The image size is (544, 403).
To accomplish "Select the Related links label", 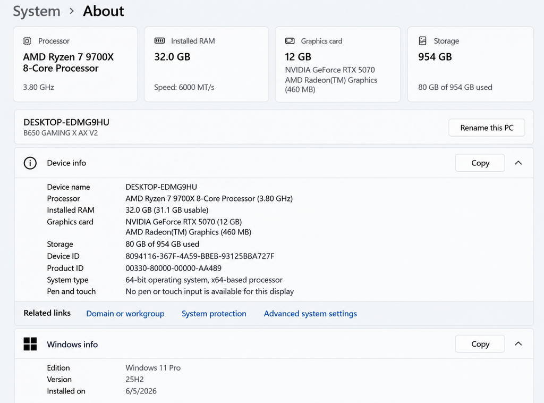I will (x=47, y=313).
